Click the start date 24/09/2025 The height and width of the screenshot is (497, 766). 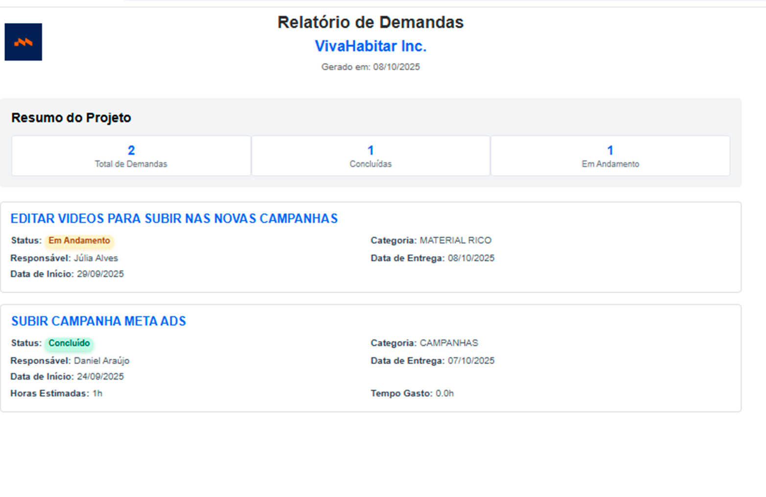point(100,377)
